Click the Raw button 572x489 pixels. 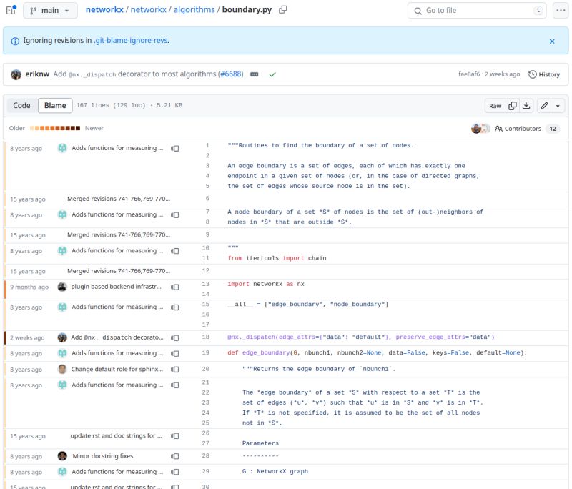[x=495, y=105]
